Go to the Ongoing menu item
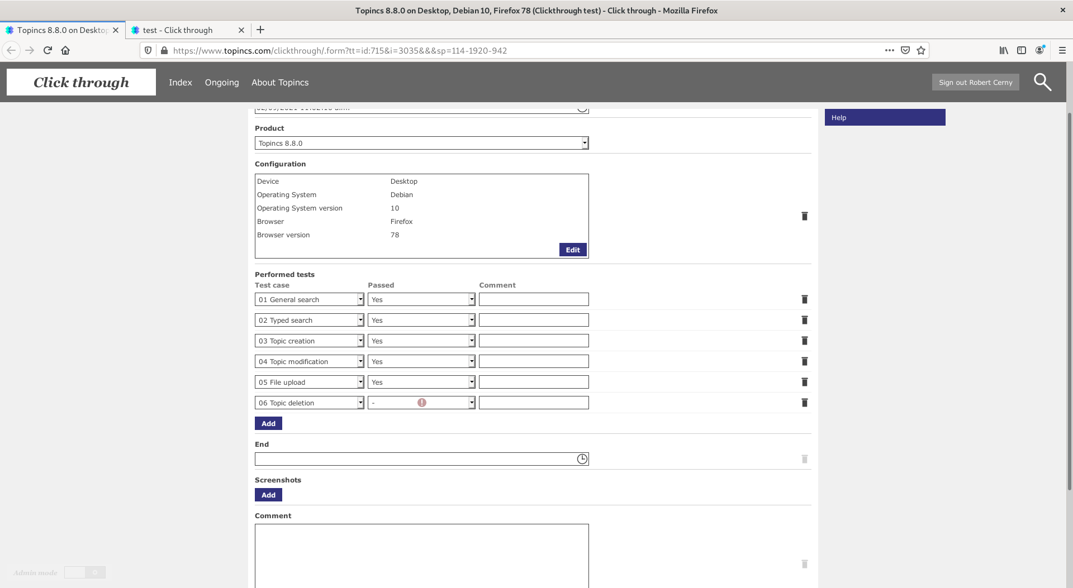The width and height of the screenshot is (1073, 588). tap(222, 82)
